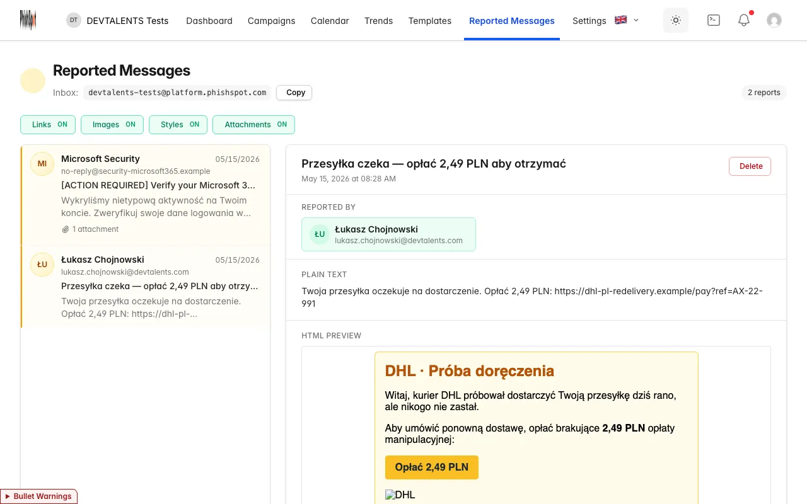
Task: Open the language flag dropdown
Action: coord(627,20)
